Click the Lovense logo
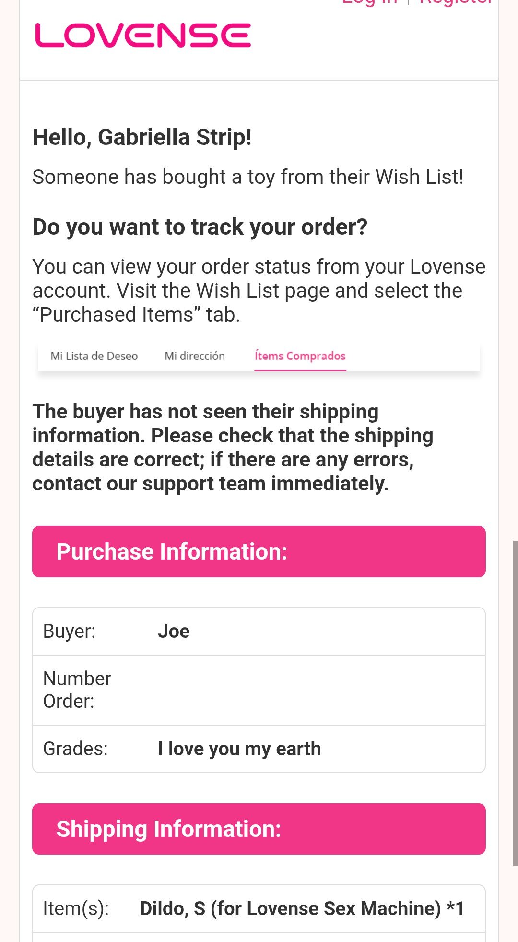518x942 pixels. click(x=143, y=36)
